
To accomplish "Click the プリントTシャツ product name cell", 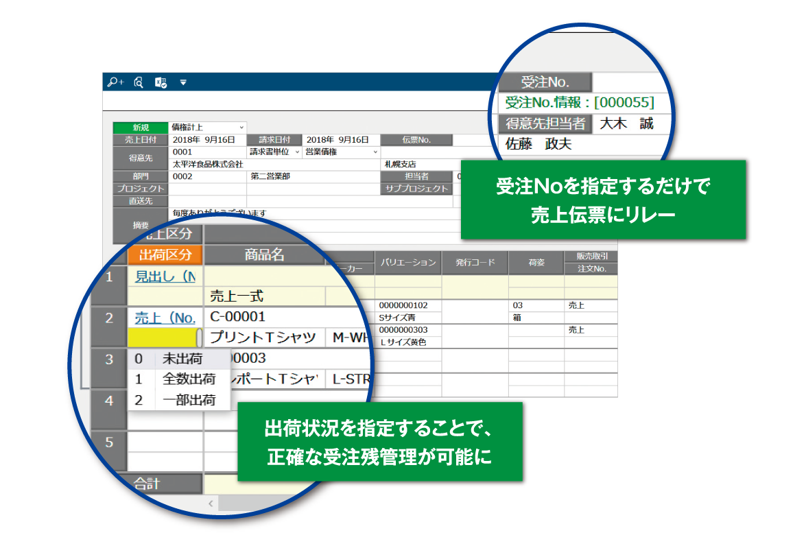I will click(264, 337).
